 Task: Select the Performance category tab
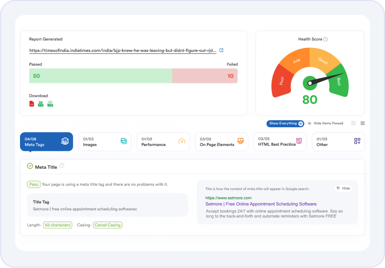pos(163,142)
